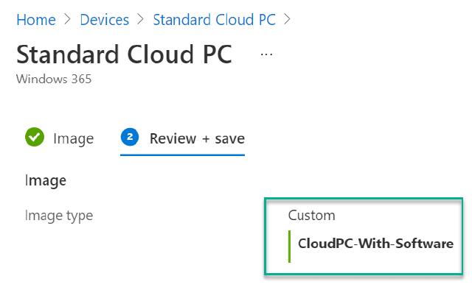The height and width of the screenshot is (290, 472).
Task: Click inside the highlighted image summary box
Action: tap(364, 236)
